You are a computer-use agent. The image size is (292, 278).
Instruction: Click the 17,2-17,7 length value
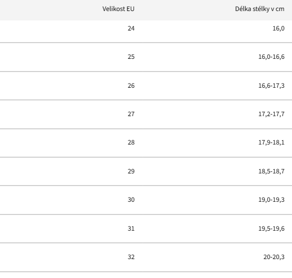[x=271, y=114]
